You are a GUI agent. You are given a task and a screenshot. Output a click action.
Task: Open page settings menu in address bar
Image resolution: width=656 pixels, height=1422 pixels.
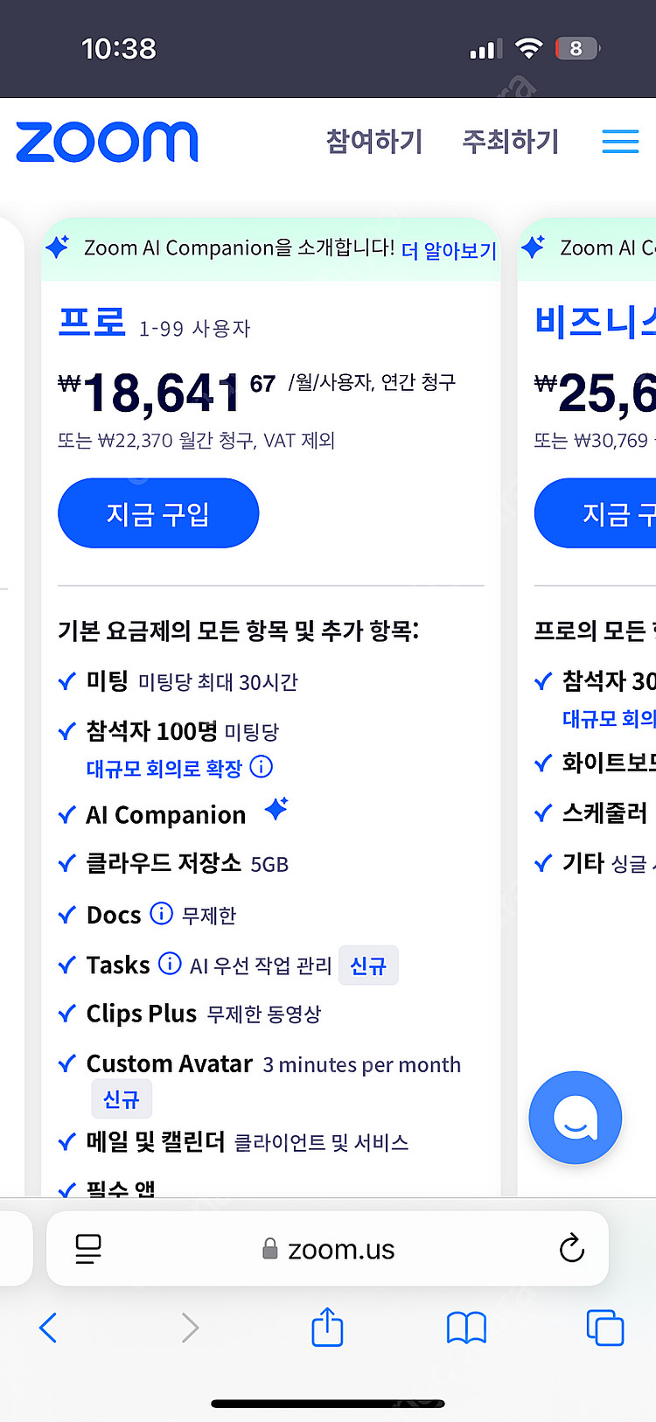pos(88,1249)
